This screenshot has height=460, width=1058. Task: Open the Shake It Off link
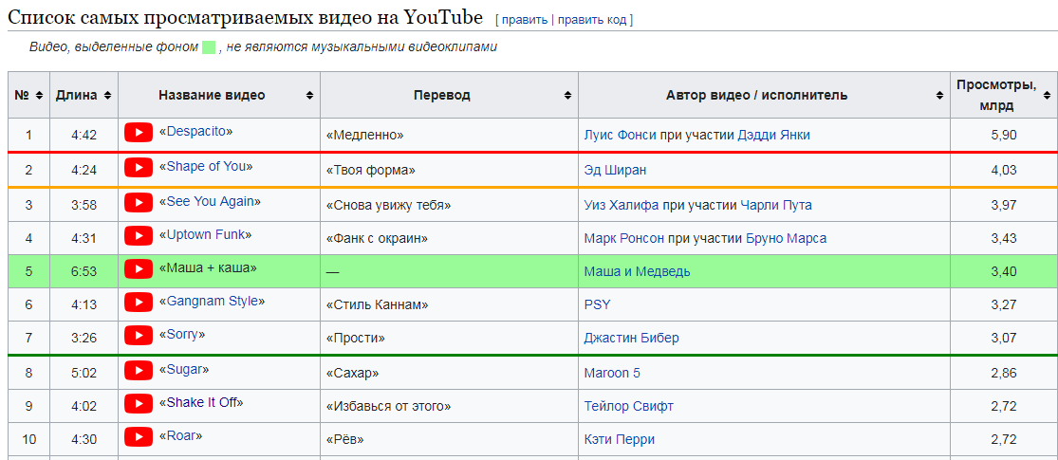pyautogui.click(x=201, y=403)
